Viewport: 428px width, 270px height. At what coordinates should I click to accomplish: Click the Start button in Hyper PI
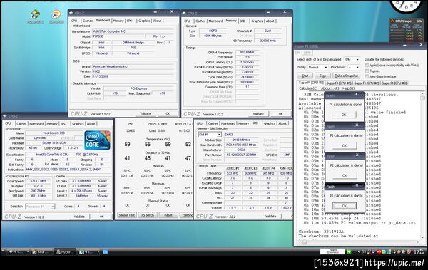305,76
